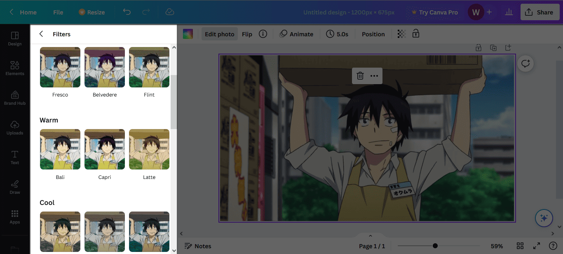563x254 pixels.
Task: Click the gradient color swatch
Action: click(188, 34)
